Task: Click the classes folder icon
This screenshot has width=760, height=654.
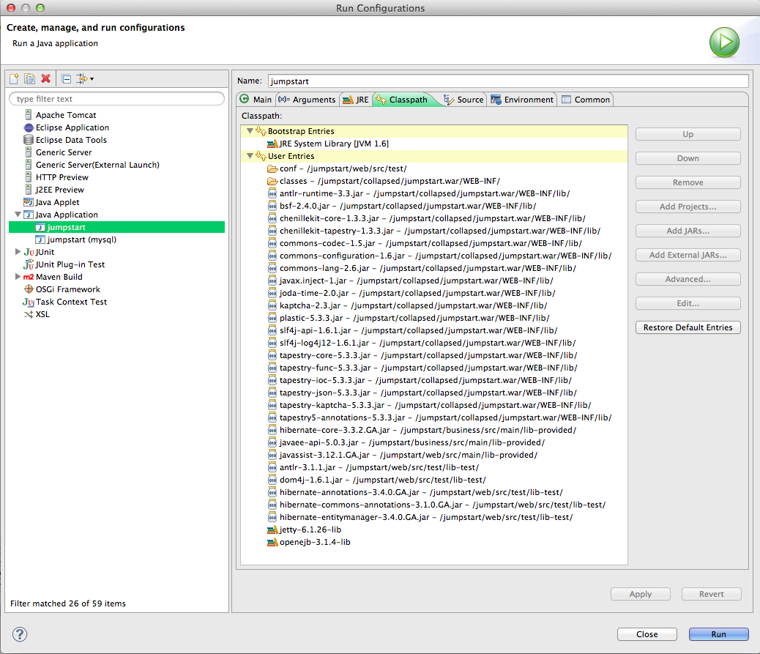Action: 272,182
